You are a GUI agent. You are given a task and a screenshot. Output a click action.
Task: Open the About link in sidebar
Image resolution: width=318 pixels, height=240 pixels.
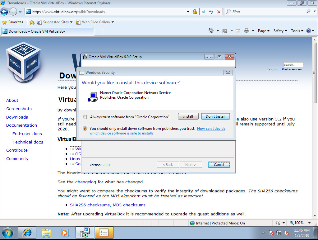[x=12, y=100]
